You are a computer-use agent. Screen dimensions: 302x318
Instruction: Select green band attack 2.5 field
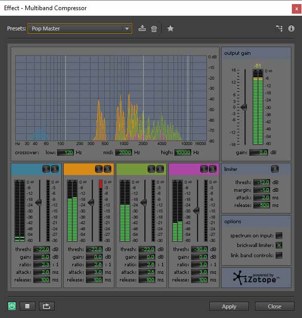(x=147, y=272)
